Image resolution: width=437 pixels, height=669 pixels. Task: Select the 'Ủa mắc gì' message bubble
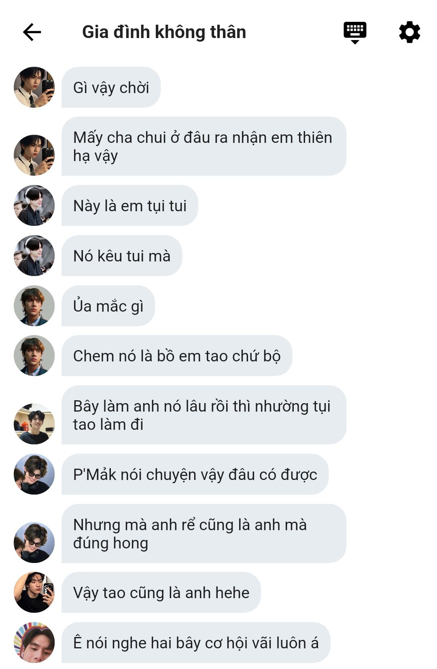click(108, 306)
